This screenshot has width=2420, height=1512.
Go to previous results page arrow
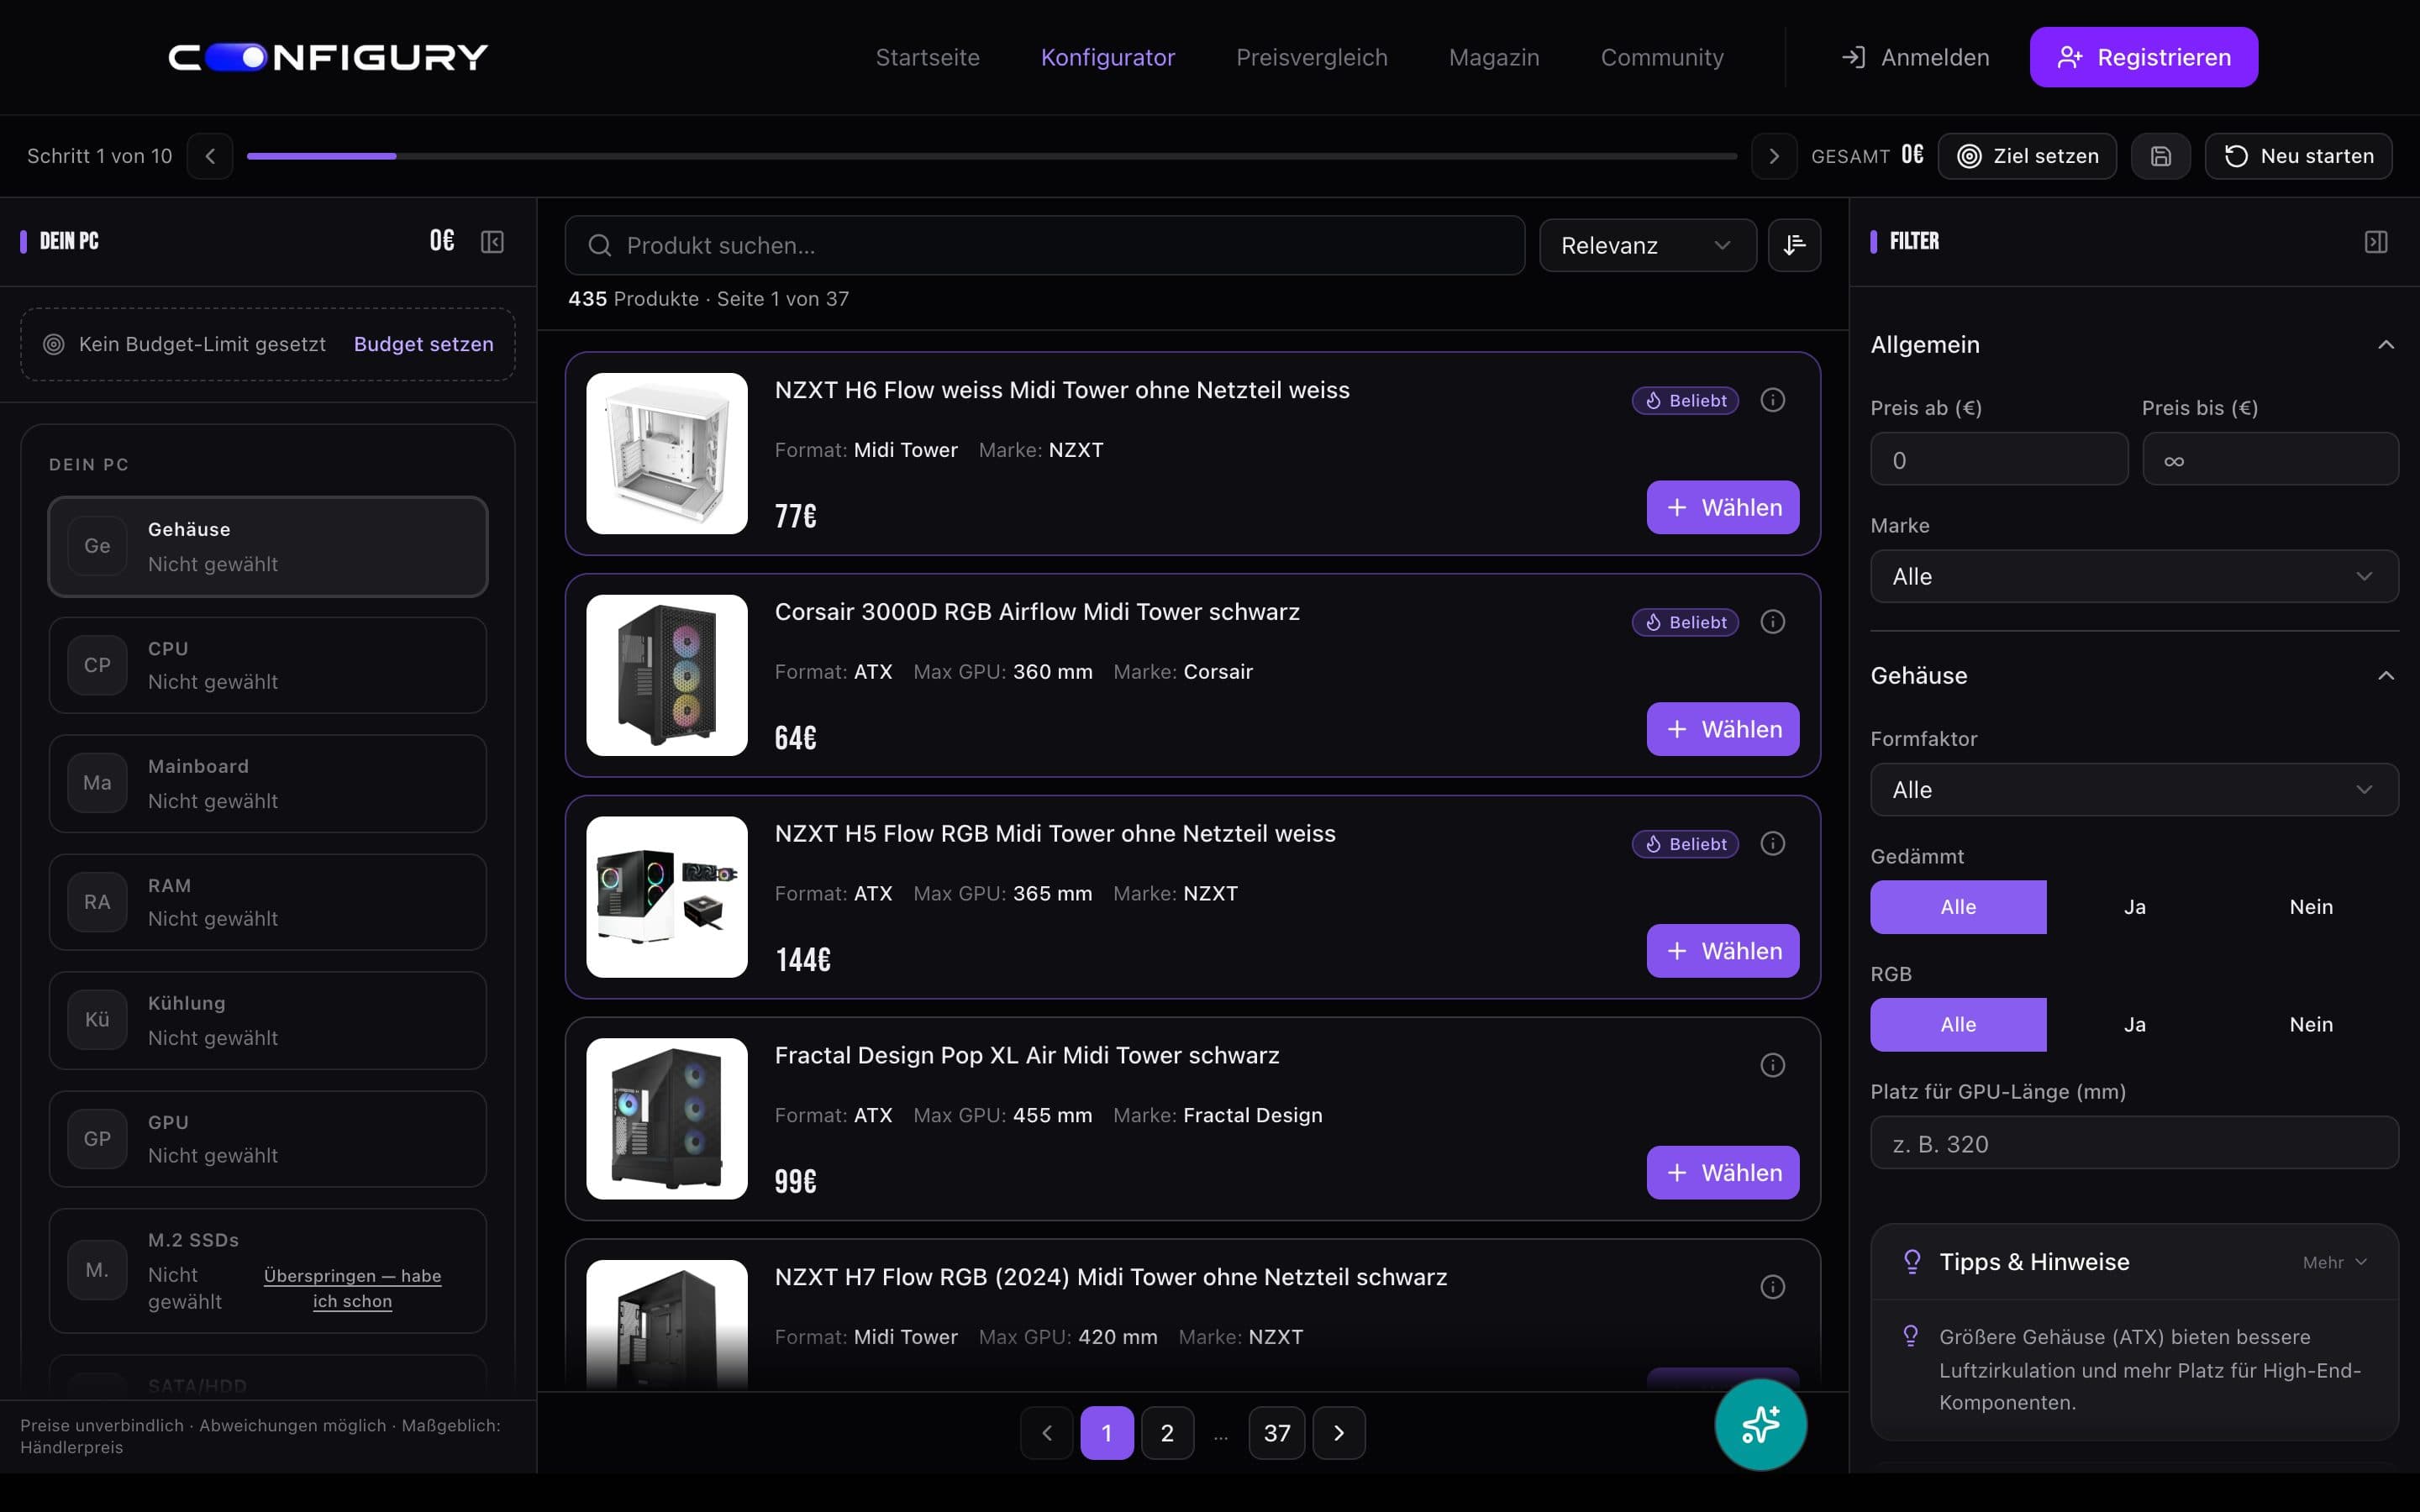[x=1047, y=1433]
